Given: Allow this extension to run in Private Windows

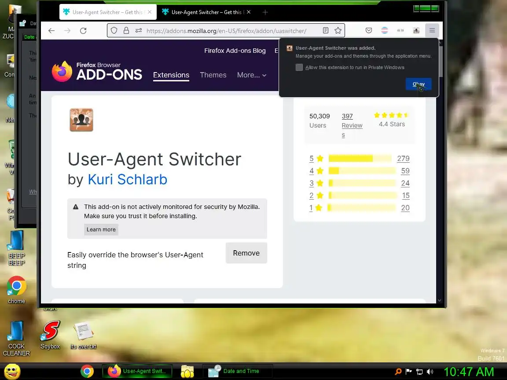Looking at the screenshot, I should 299,67.
